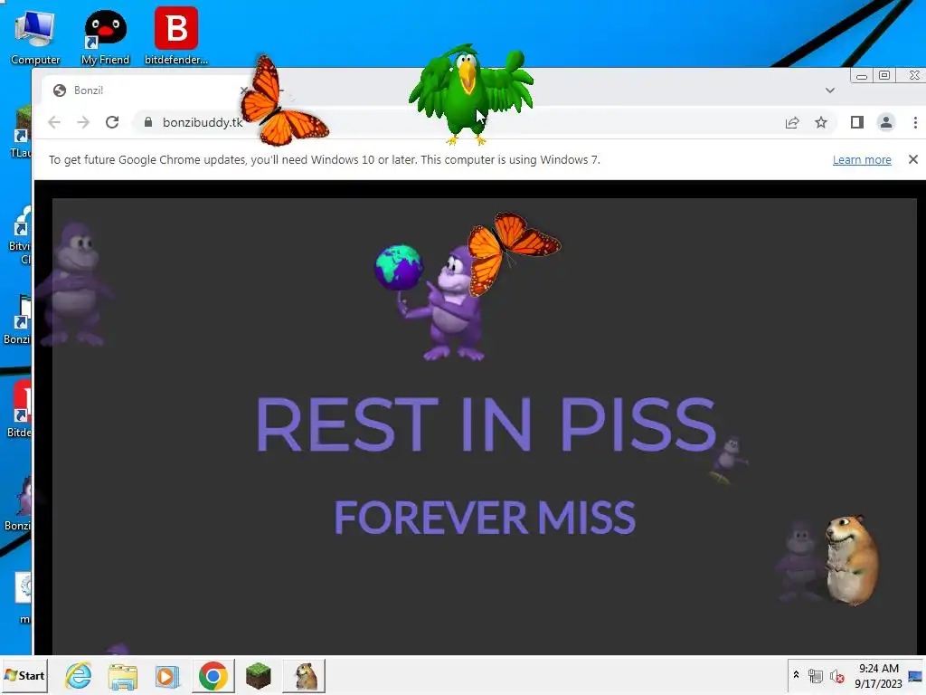Click the REST IN PISS heading
The image size is (926, 695).
pos(486,424)
